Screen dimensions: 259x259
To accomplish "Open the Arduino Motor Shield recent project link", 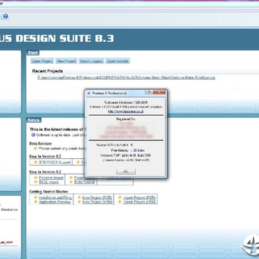I will point(126,78).
